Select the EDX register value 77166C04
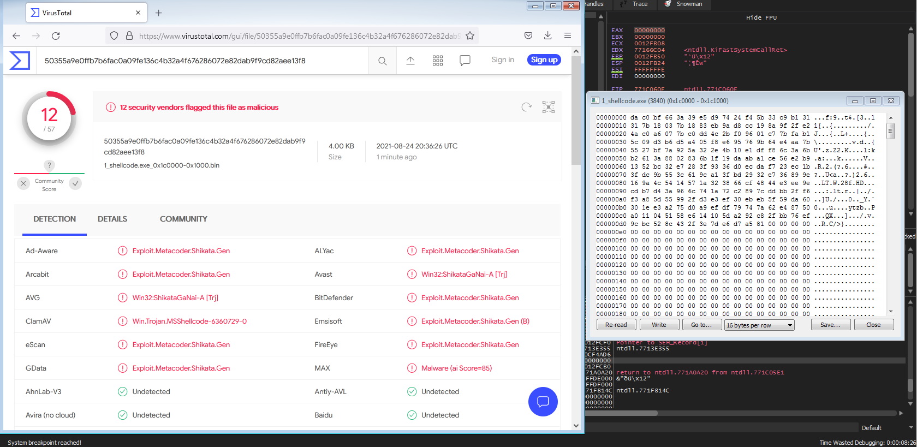917x447 pixels. point(650,50)
